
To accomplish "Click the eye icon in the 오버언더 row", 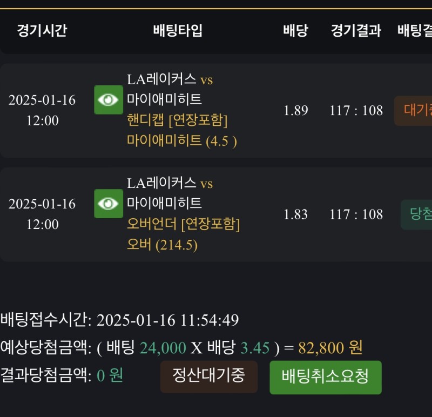I will point(109,204).
